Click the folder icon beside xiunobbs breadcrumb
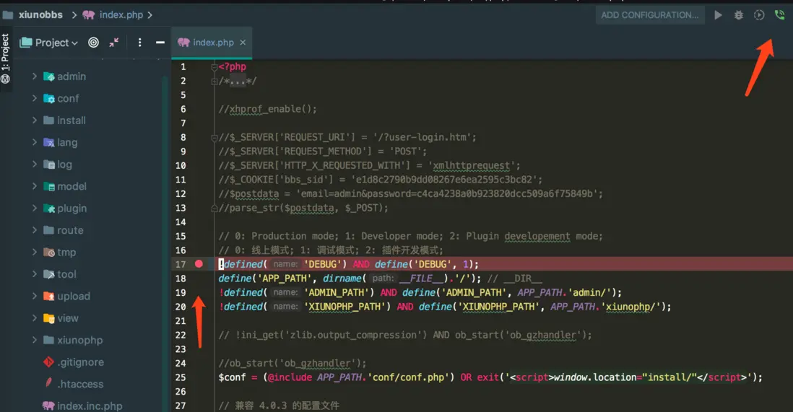The width and height of the screenshot is (793, 412). (x=8, y=14)
